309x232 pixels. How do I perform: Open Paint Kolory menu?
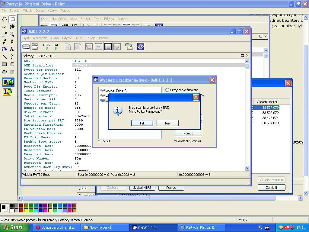[x=52, y=11]
